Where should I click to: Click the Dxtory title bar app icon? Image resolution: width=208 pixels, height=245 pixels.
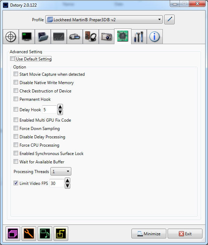[x=6, y=5]
